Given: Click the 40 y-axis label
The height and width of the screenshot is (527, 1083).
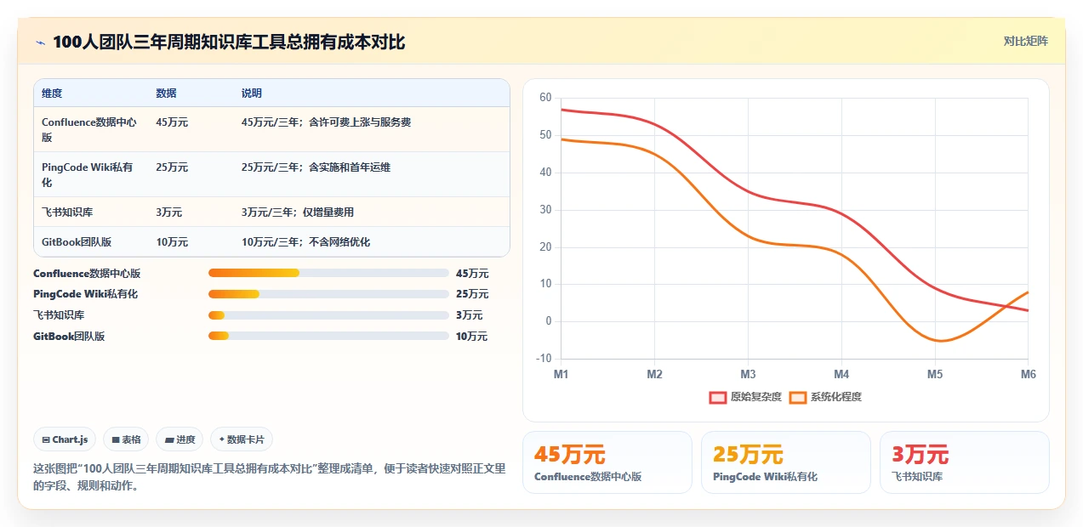Looking at the screenshot, I should (545, 173).
